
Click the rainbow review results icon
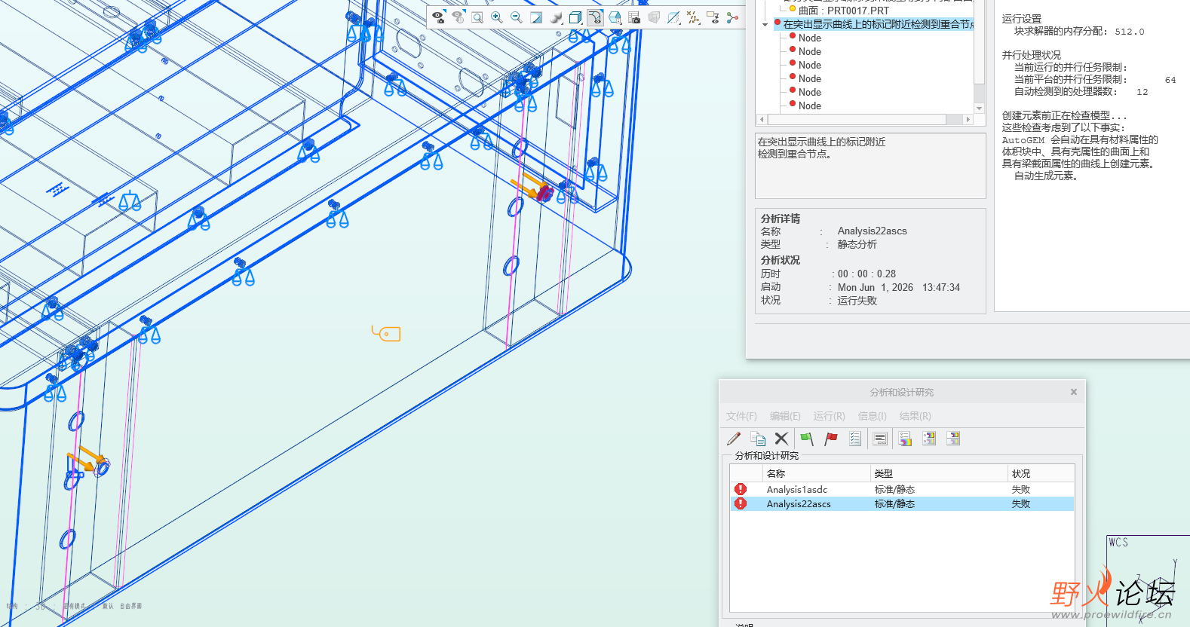(905, 439)
